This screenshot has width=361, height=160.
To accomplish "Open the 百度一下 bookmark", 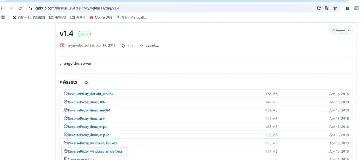I will pos(29,17).
